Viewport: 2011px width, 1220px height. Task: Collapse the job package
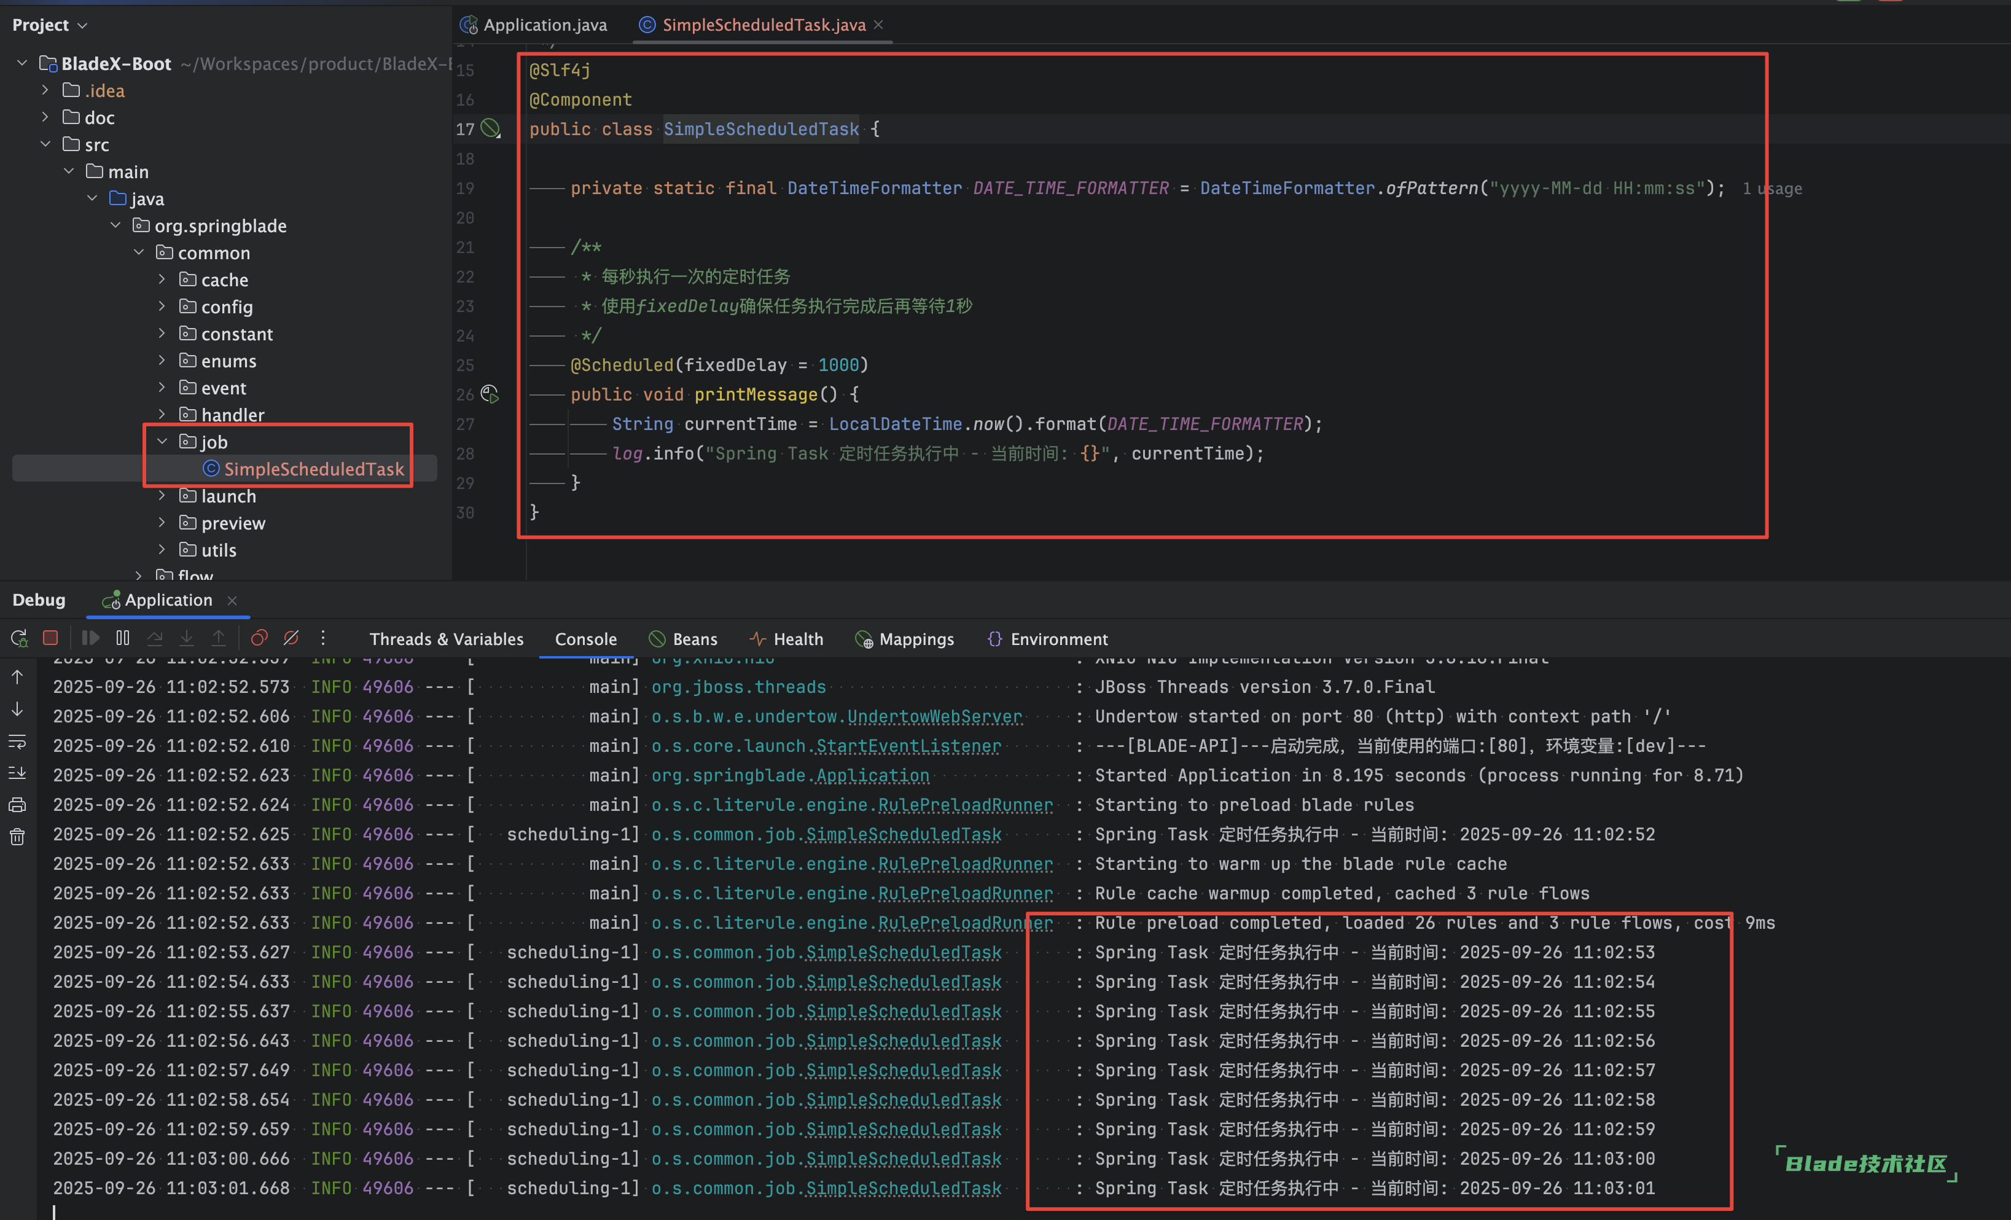click(162, 440)
